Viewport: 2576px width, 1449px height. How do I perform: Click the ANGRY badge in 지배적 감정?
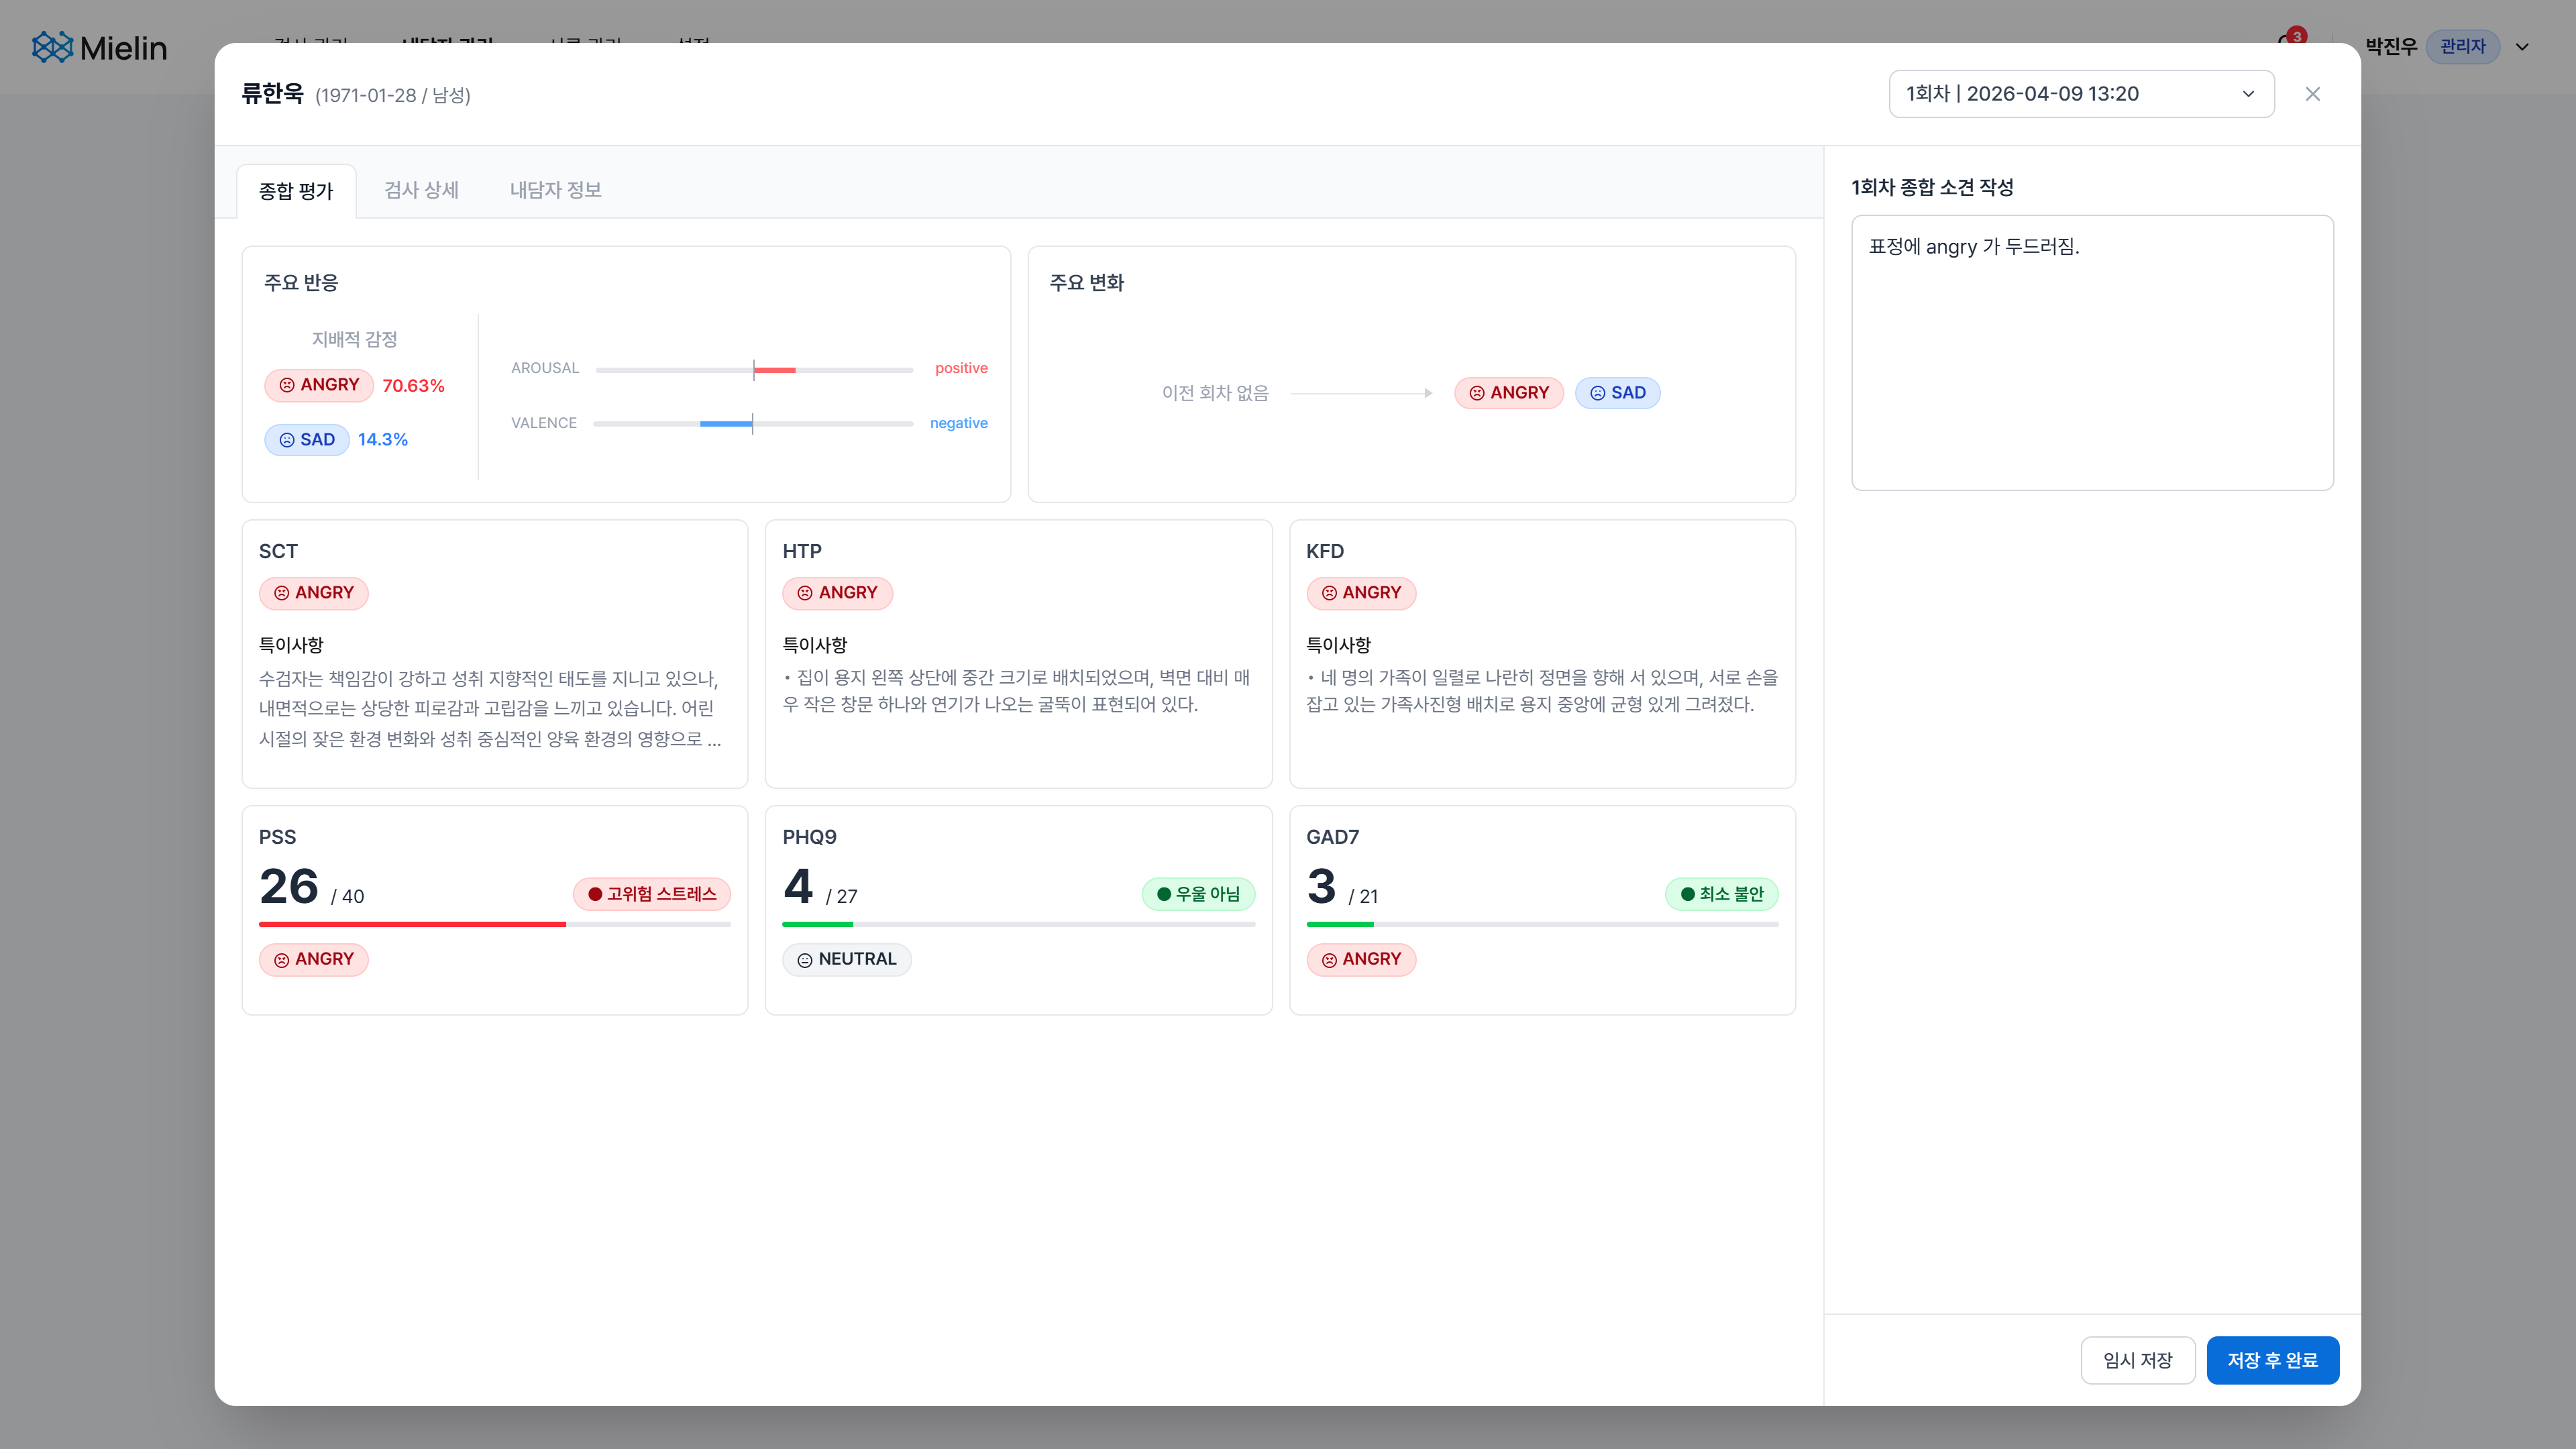coord(319,385)
